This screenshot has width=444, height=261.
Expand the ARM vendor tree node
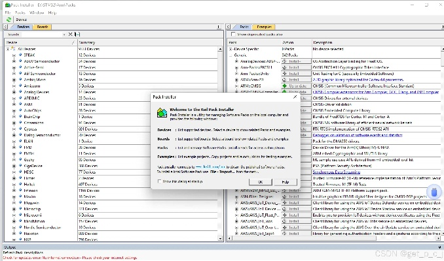(12, 104)
